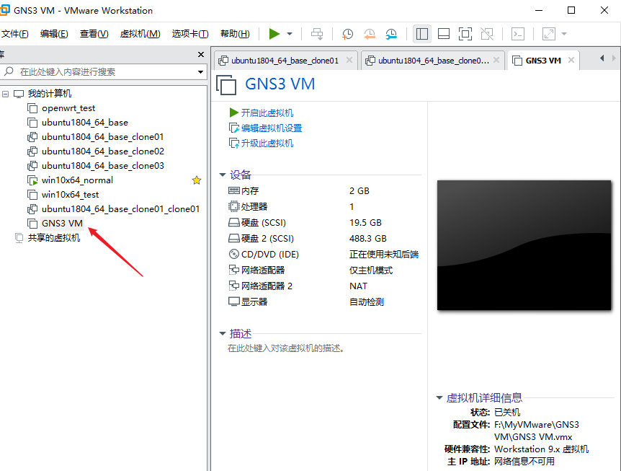Switch to the ubuntu1804_64_base_clone01 tab
Screen dimensions: 621x471
pyautogui.click(x=285, y=61)
